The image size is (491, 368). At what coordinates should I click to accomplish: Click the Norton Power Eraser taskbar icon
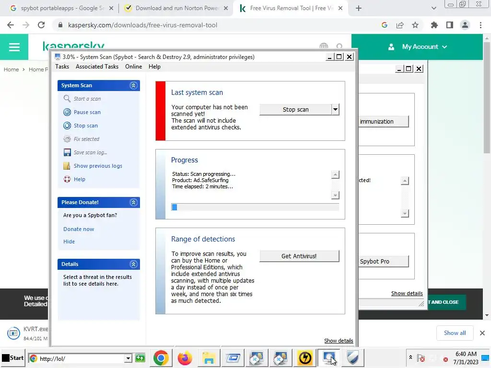coord(304,358)
